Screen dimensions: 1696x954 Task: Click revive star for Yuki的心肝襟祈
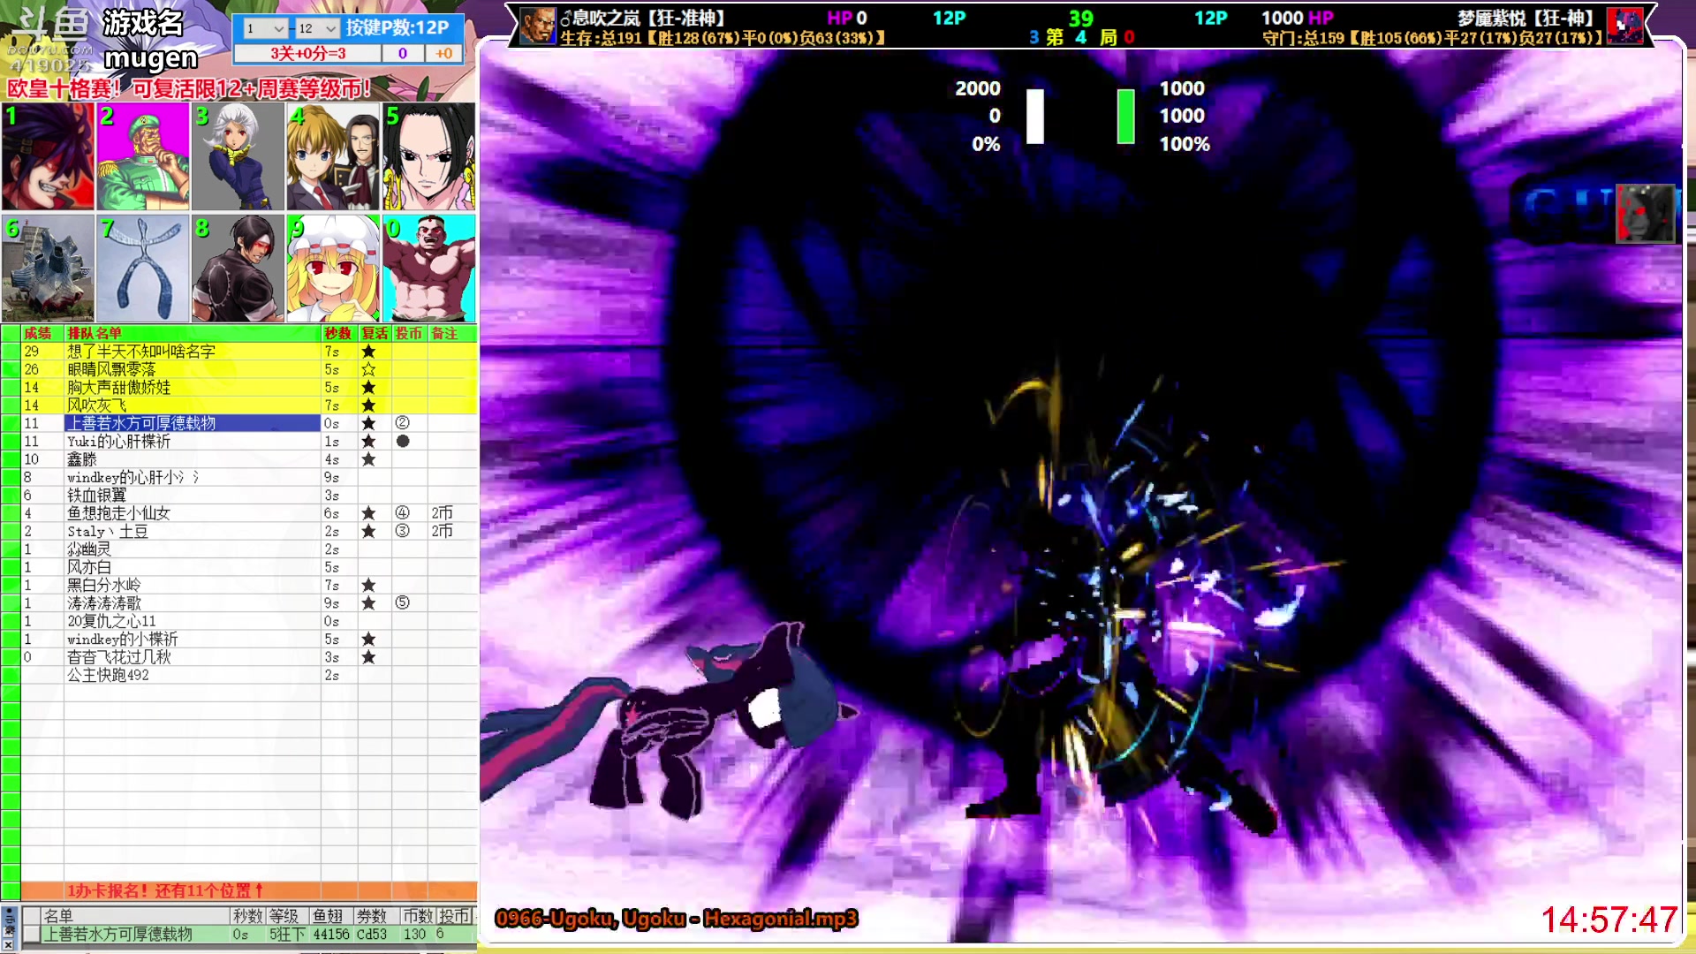368,441
